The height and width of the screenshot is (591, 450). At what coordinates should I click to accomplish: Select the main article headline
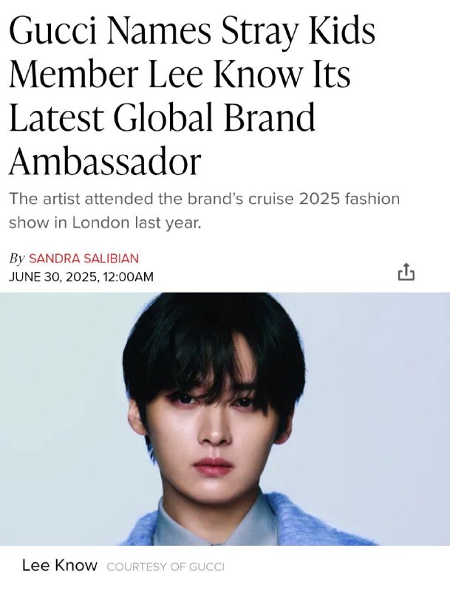point(192,96)
